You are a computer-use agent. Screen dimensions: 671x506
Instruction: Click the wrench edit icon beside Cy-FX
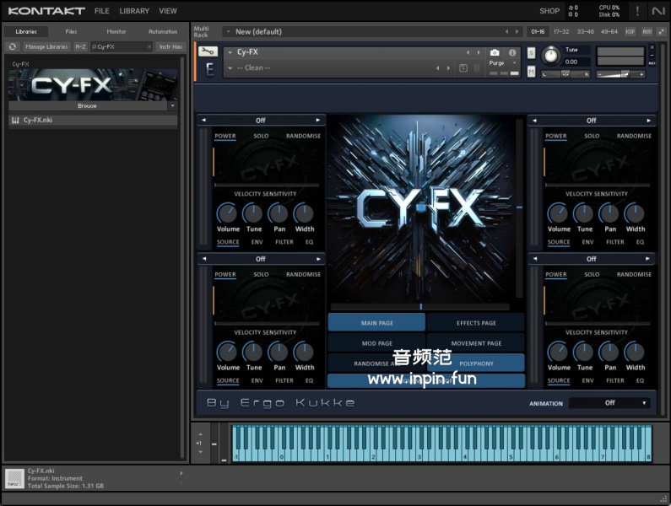(x=207, y=51)
